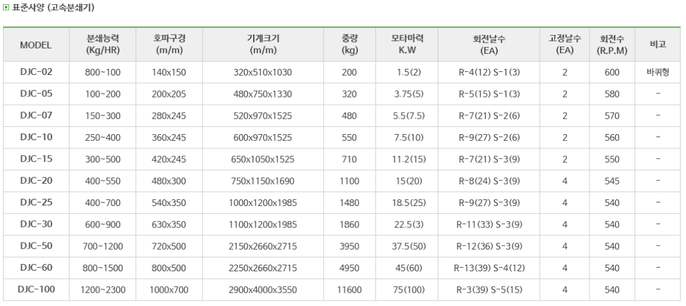This screenshot has width=686, height=306.
Task: Click the 2900x4000x3550 size cell
Action: pos(263,290)
